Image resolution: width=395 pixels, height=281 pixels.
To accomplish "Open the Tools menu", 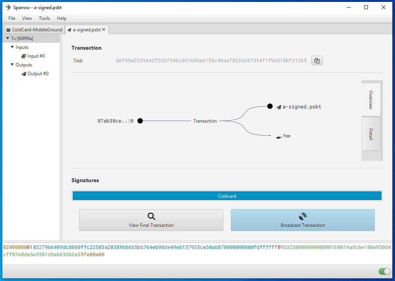I will pos(44,18).
